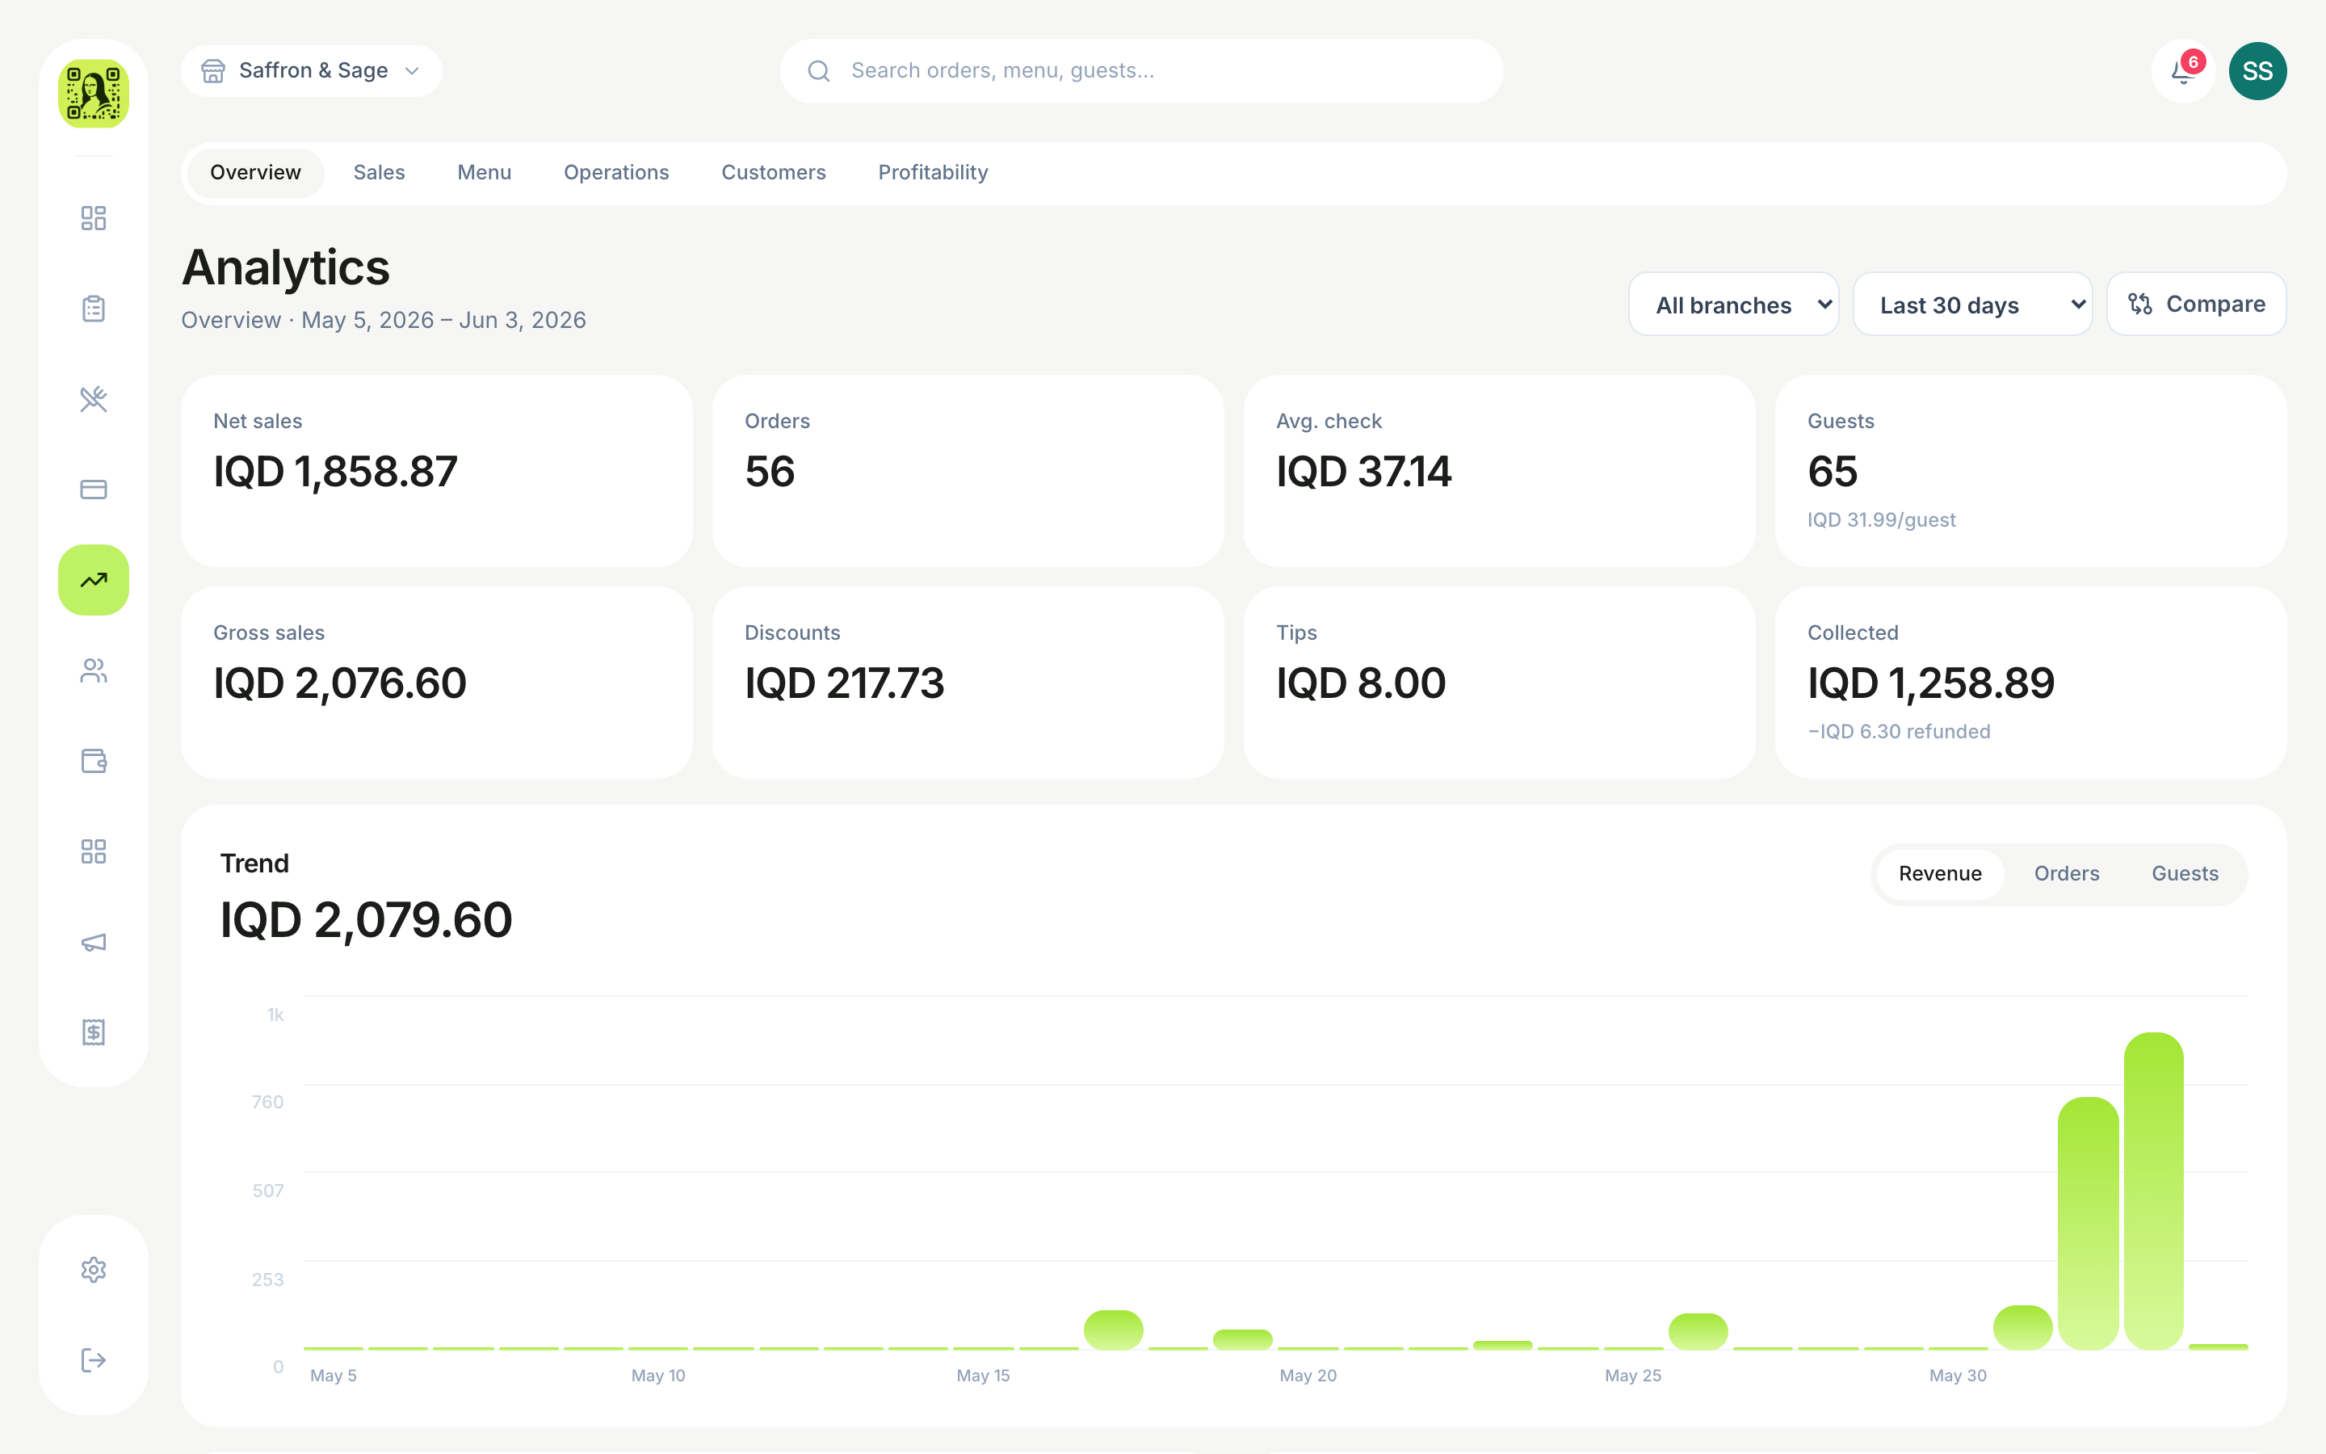Viewport: 2326px width, 1454px height.
Task: Click the logout icon in sidebar
Action: (x=93, y=1359)
